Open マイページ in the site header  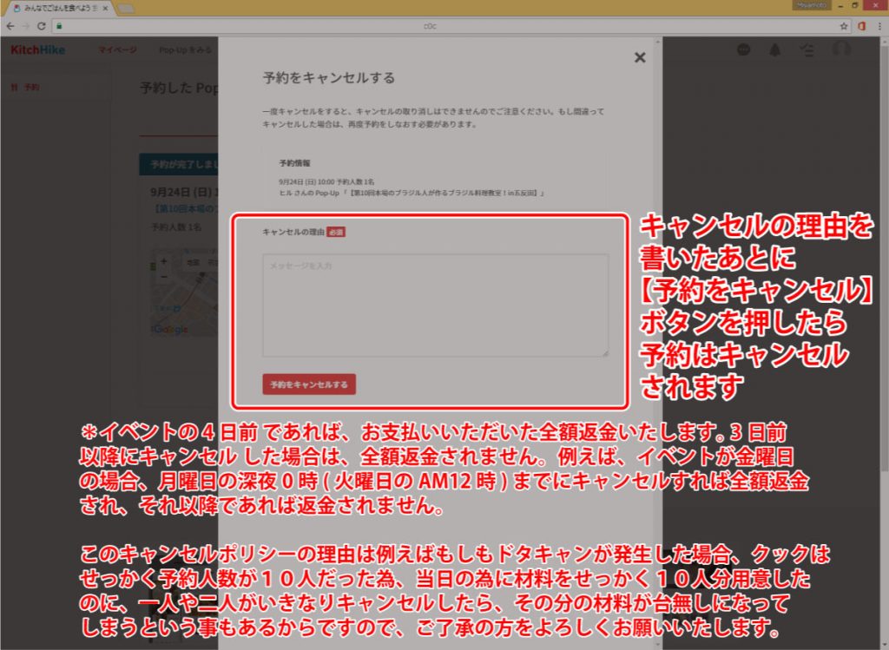point(117,49)
